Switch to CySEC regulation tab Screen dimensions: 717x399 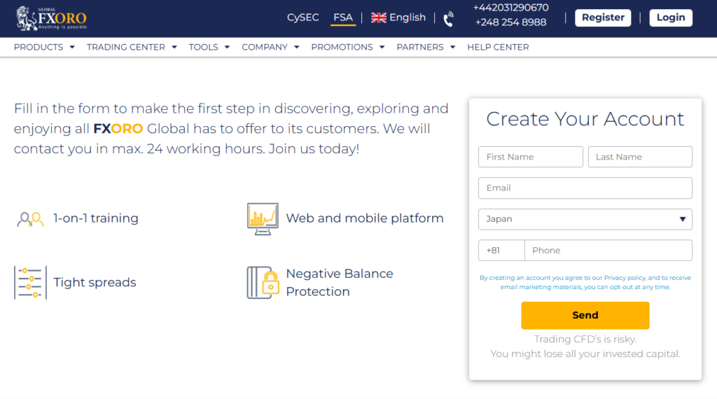(x=302, y=17)
